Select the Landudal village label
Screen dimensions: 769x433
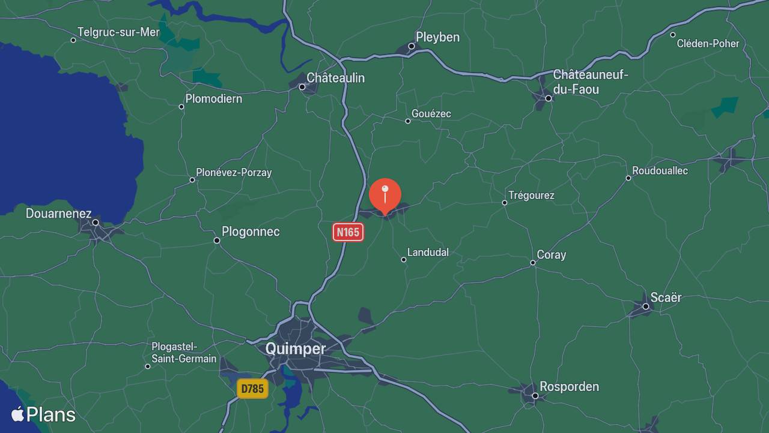[x=428, y=252]
